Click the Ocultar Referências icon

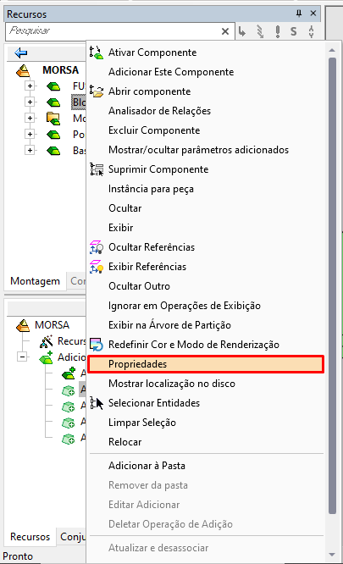pos(97,247)
